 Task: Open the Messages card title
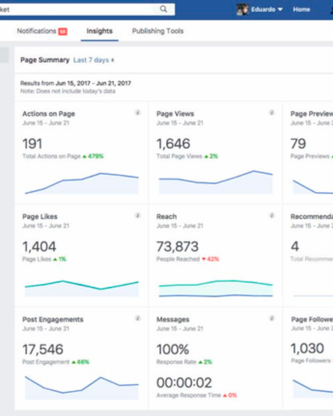click(x=173, y=319)
